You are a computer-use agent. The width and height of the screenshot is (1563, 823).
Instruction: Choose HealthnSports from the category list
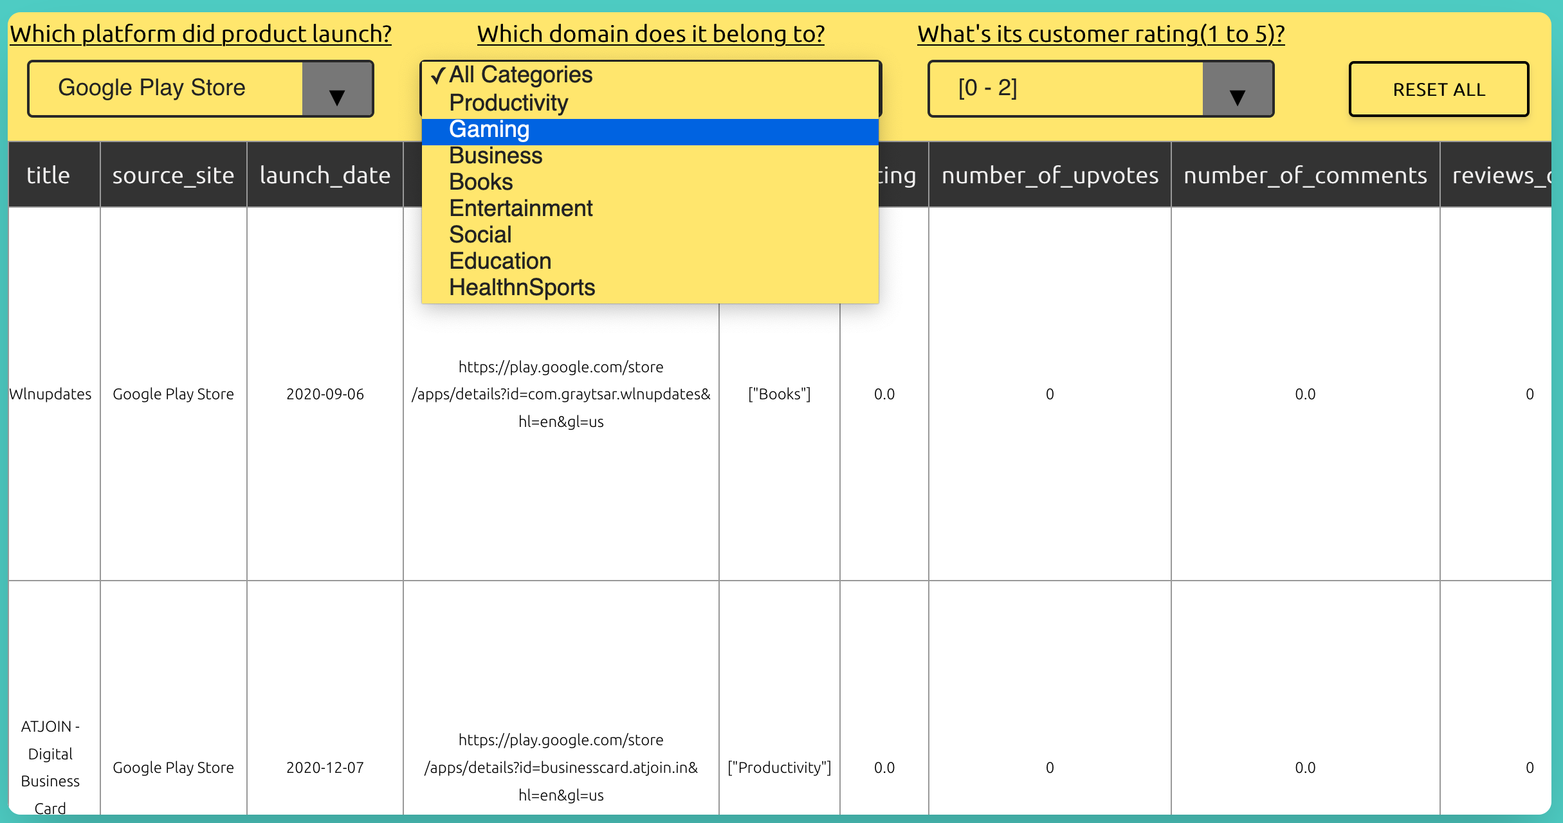tap(522, 288)
